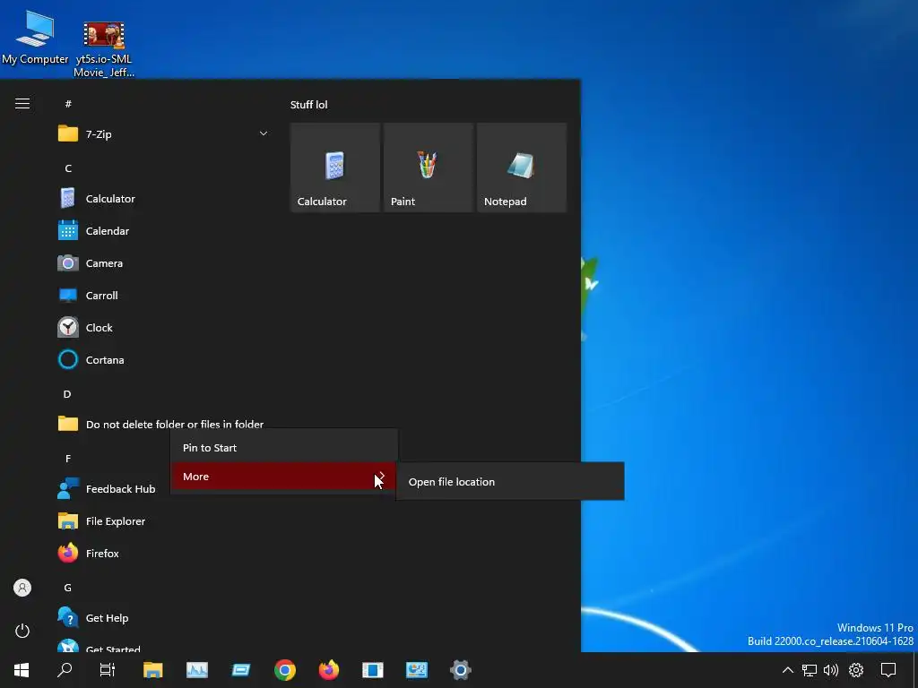Open network status in system tray
The image size is (918, 688).
coord(810,670)
